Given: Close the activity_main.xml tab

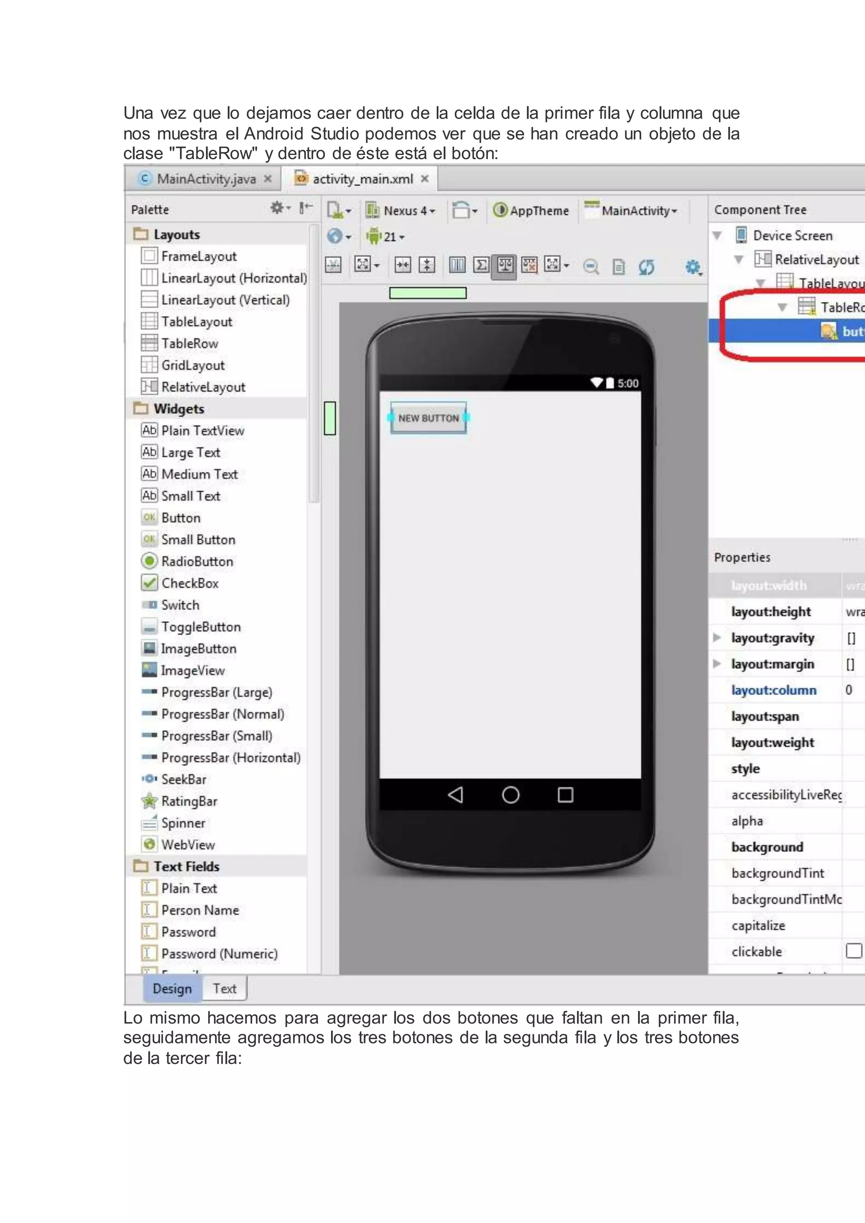Looking at the screenshot, I should tap(424, 179).
